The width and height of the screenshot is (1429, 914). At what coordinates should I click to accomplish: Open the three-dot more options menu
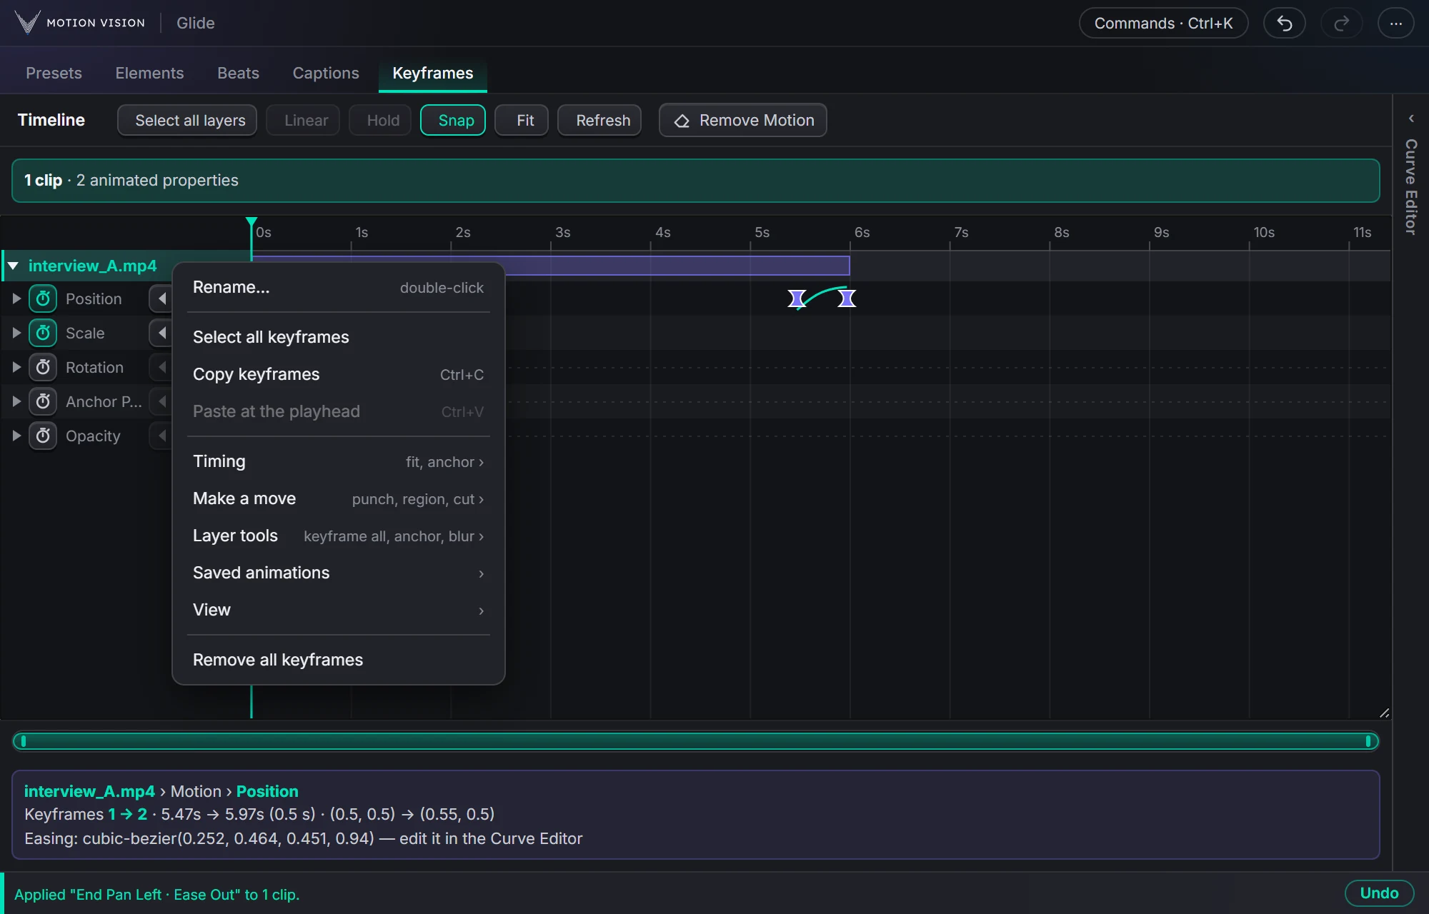(x=1395, y=24)
